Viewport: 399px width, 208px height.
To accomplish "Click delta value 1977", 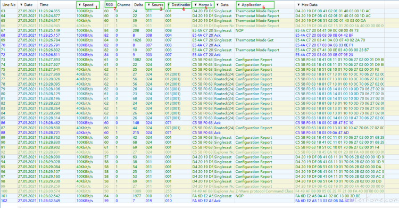I will pyautogui.click(x=137, y=196).
